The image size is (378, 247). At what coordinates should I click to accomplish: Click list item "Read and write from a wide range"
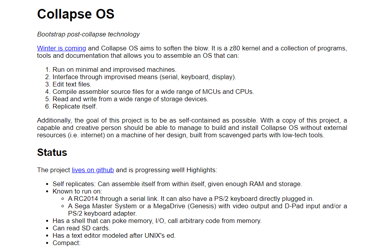[x=130, y=99]
